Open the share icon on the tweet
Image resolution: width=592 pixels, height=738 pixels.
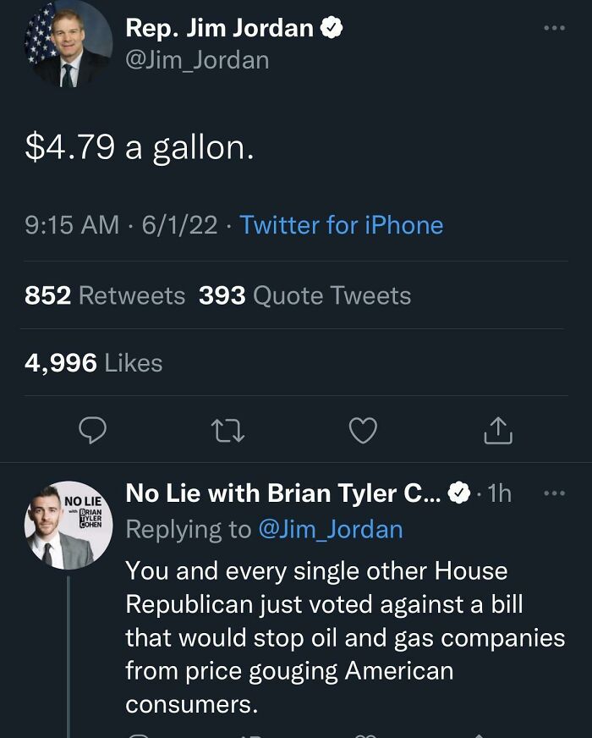tap(499, 431)
